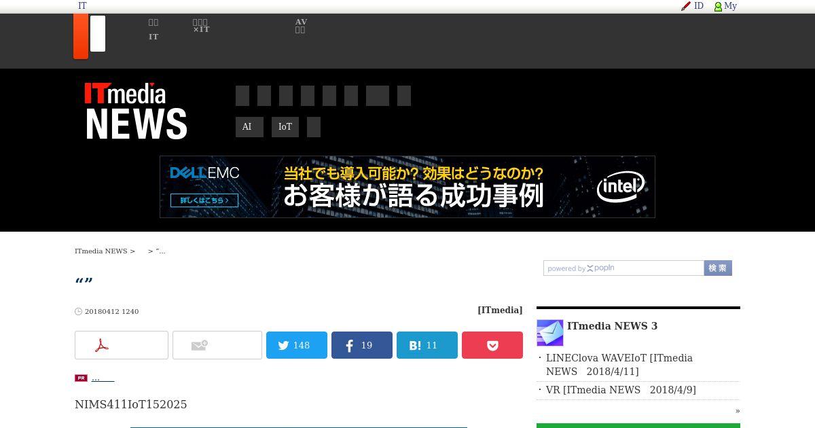Focus the popIn search input field
Screen dimensions: 815x428
point(623,268)
